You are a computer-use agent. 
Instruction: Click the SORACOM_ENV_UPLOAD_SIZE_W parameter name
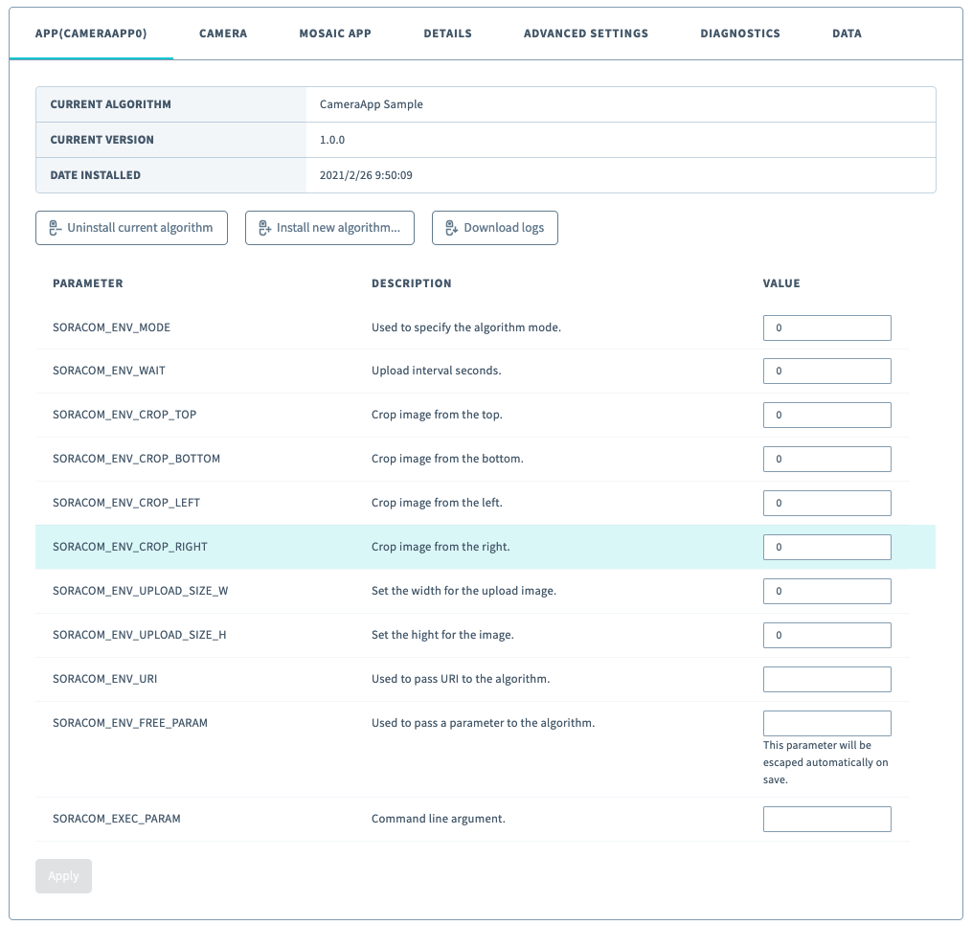140,590
